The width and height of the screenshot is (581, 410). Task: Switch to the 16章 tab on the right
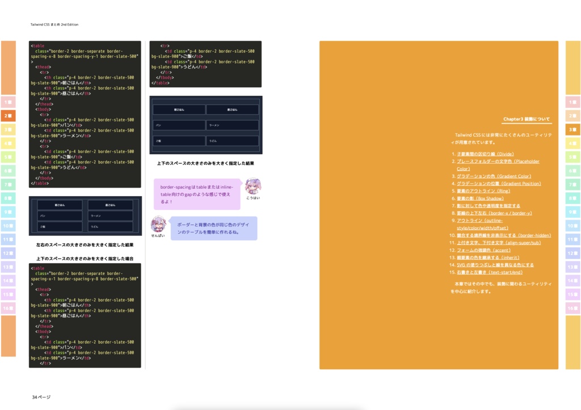coord(572,309)
